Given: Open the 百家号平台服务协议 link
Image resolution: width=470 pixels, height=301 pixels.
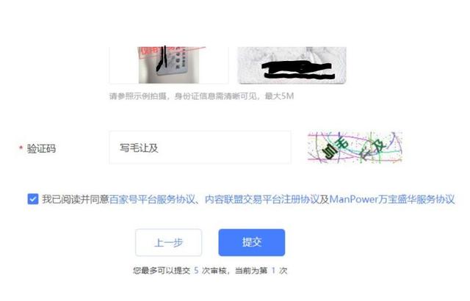Looking at the screenshot, I should click(152, 199).
